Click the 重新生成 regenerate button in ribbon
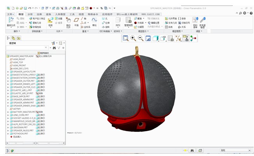The image size is (254, 156). 11,23
